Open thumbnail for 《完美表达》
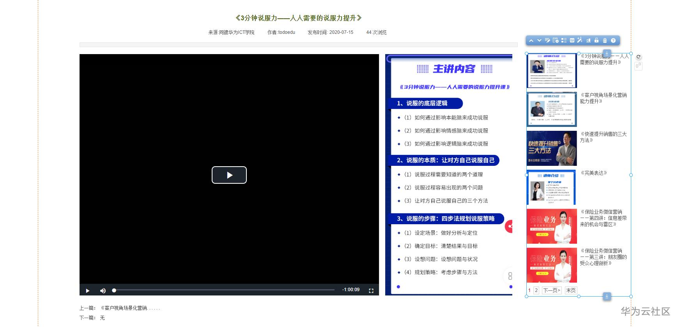Image resolution: width=678 pixels, height=327 pixels. click(x=551, y=187)
